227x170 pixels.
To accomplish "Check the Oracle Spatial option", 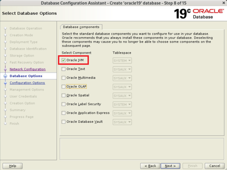I will (x=63, y=95).
